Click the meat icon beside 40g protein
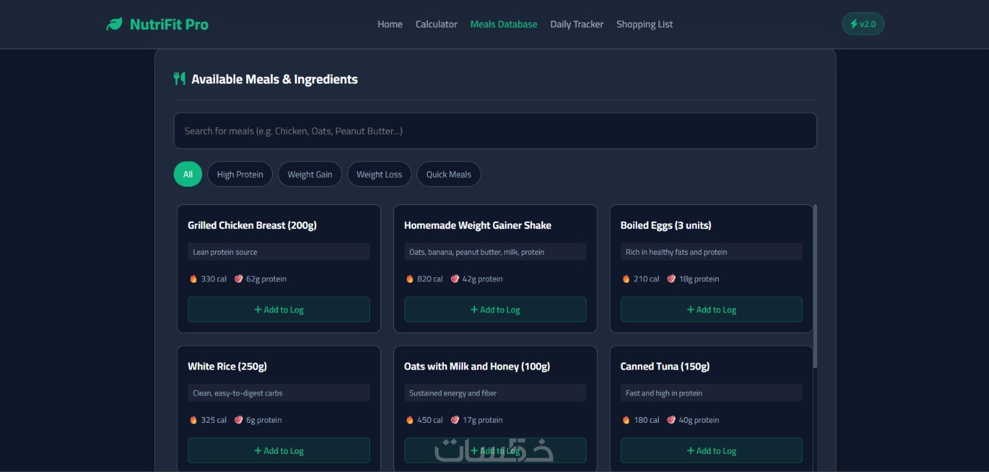989x472 pixels. pos(671,420)
